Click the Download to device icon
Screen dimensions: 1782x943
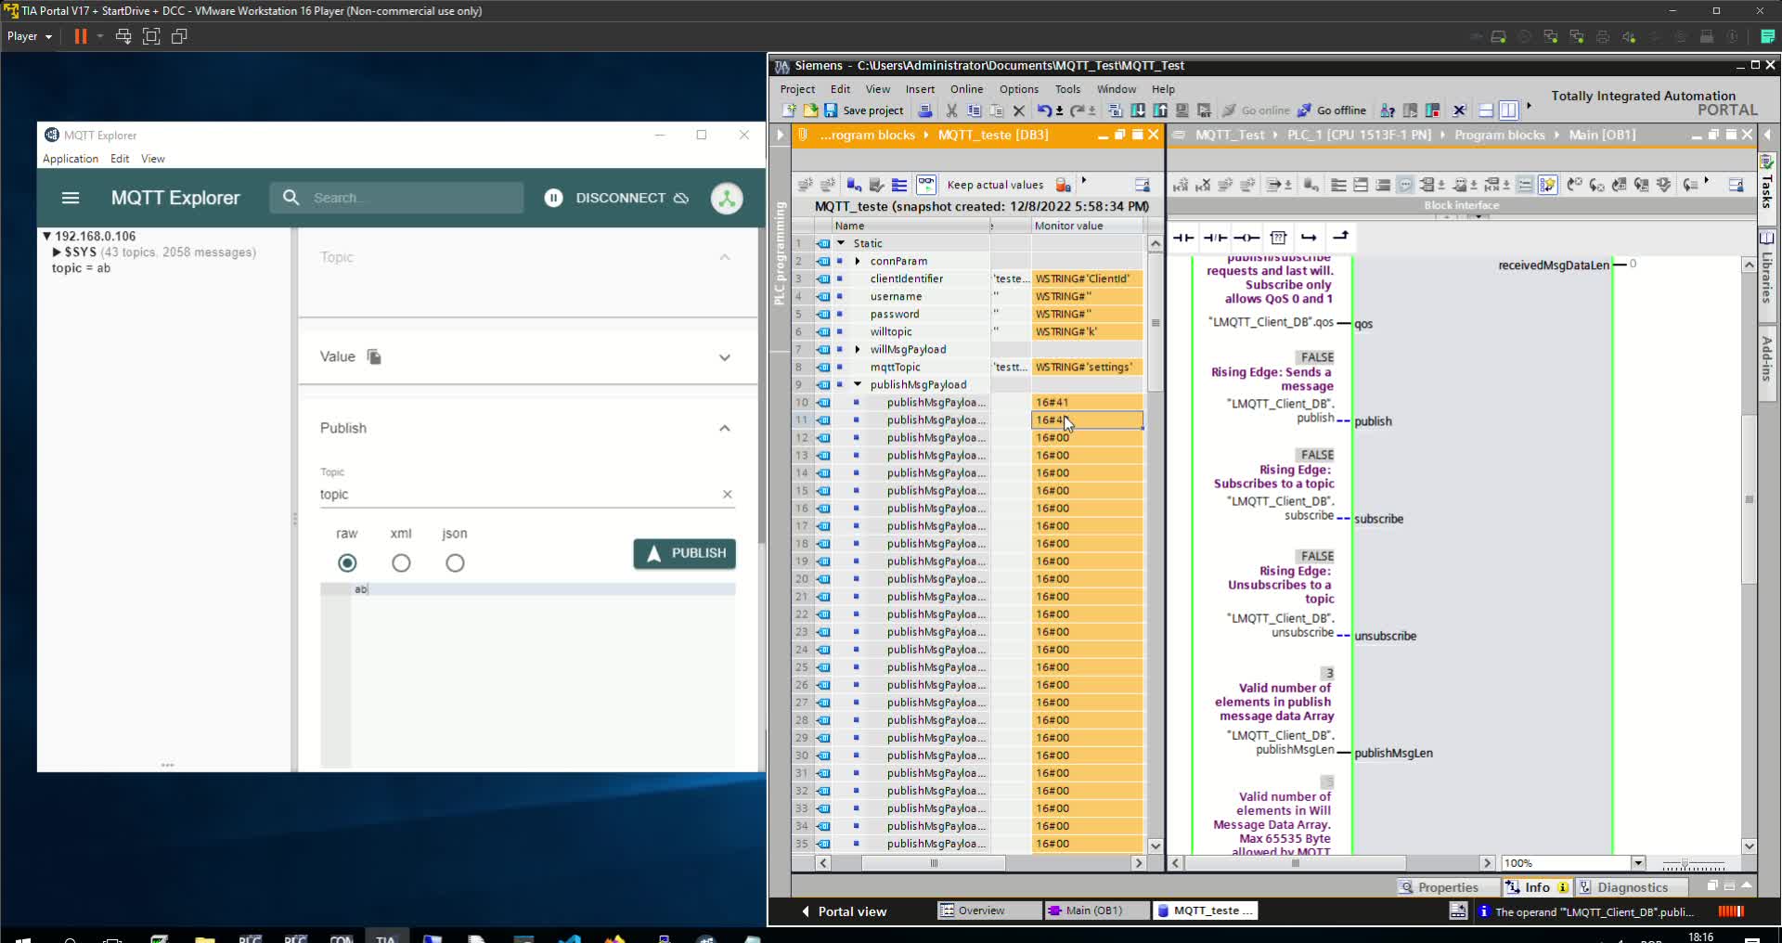(x=1138, y=110)
